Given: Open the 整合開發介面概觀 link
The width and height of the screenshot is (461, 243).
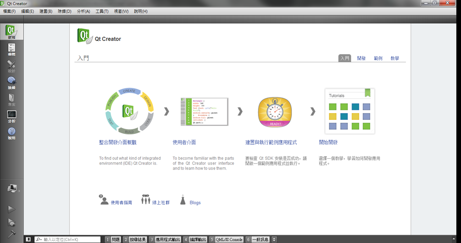Looking at the screenshot, I should pos(118,142).
